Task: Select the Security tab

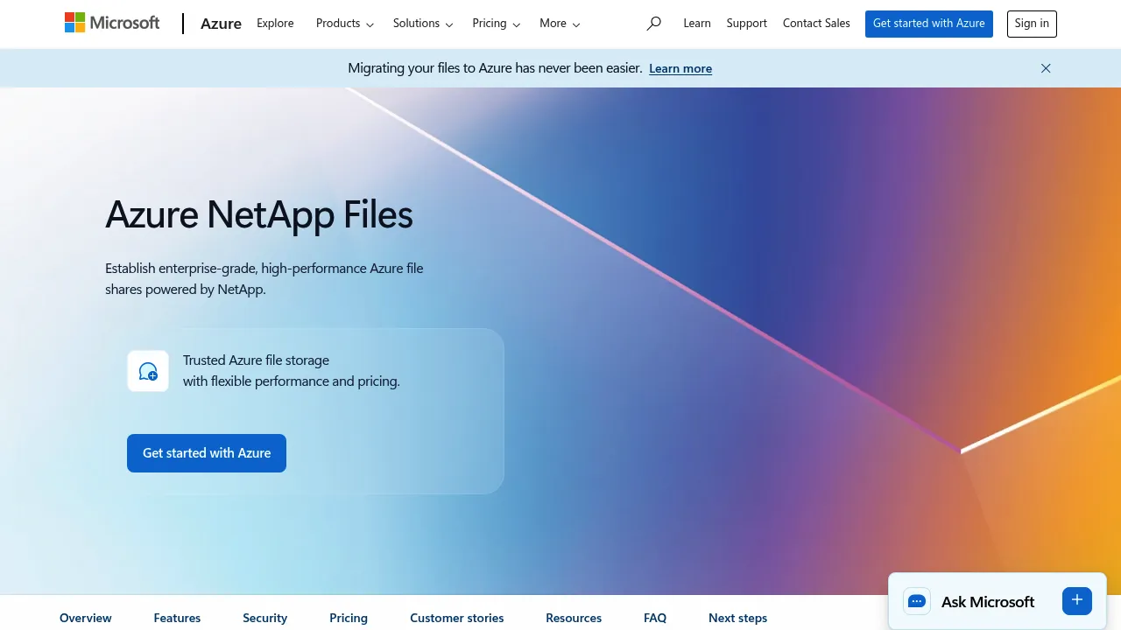Action: [x=265, y=618]
